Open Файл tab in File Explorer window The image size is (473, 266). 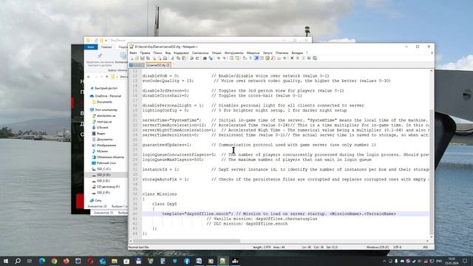coord(91,47)
